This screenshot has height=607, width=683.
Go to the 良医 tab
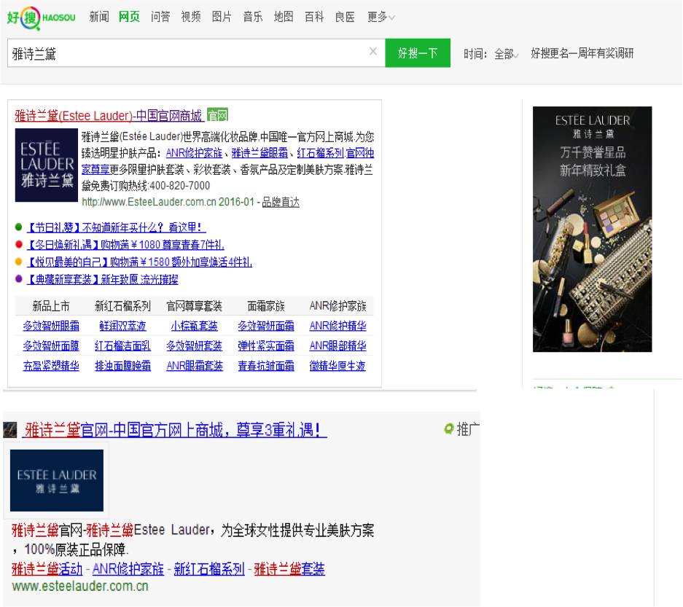coord(345,17)
